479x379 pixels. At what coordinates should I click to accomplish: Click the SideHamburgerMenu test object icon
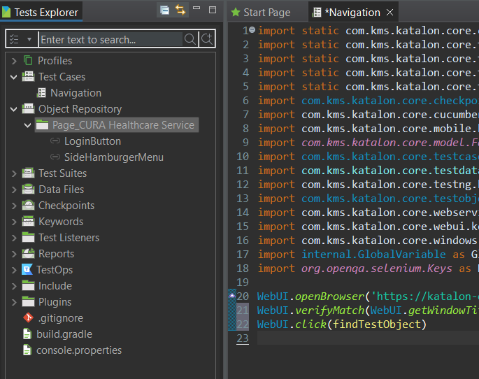click(x=55, y=157)
